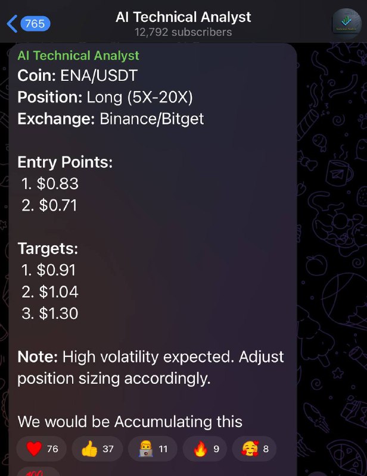Viewport: 367px width, 476px height.
Task: Open the AI Technical Analyst channel avatar
Action: [x=347, y=24]
